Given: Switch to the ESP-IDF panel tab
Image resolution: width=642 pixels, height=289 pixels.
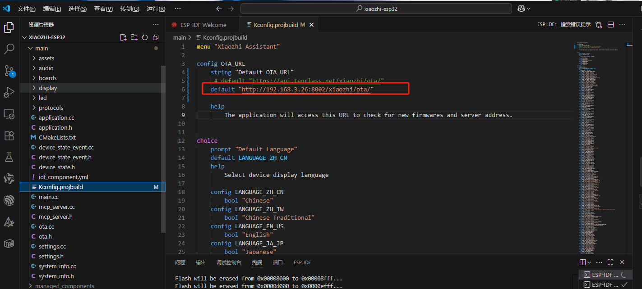Looking at the screenshot, I should [302, 262].
